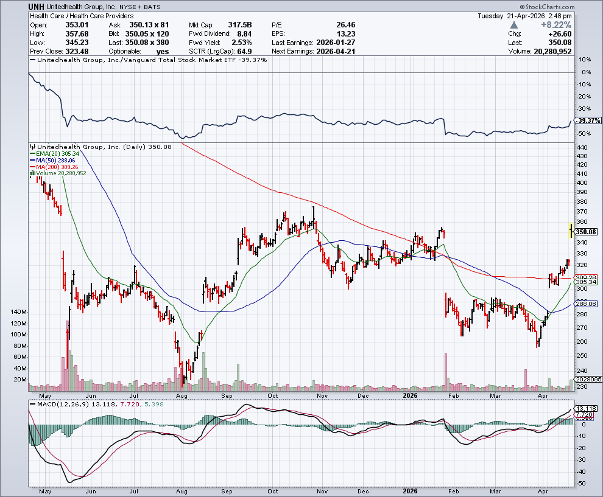
Task: Click the yellow latest-price candle on chart
Action: pos(569,231)
